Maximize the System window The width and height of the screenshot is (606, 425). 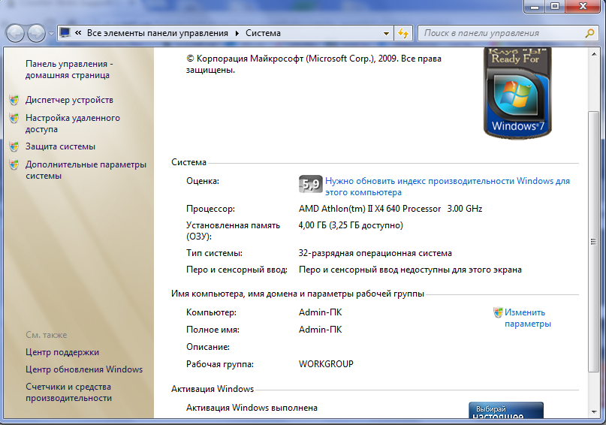(555, 6)
